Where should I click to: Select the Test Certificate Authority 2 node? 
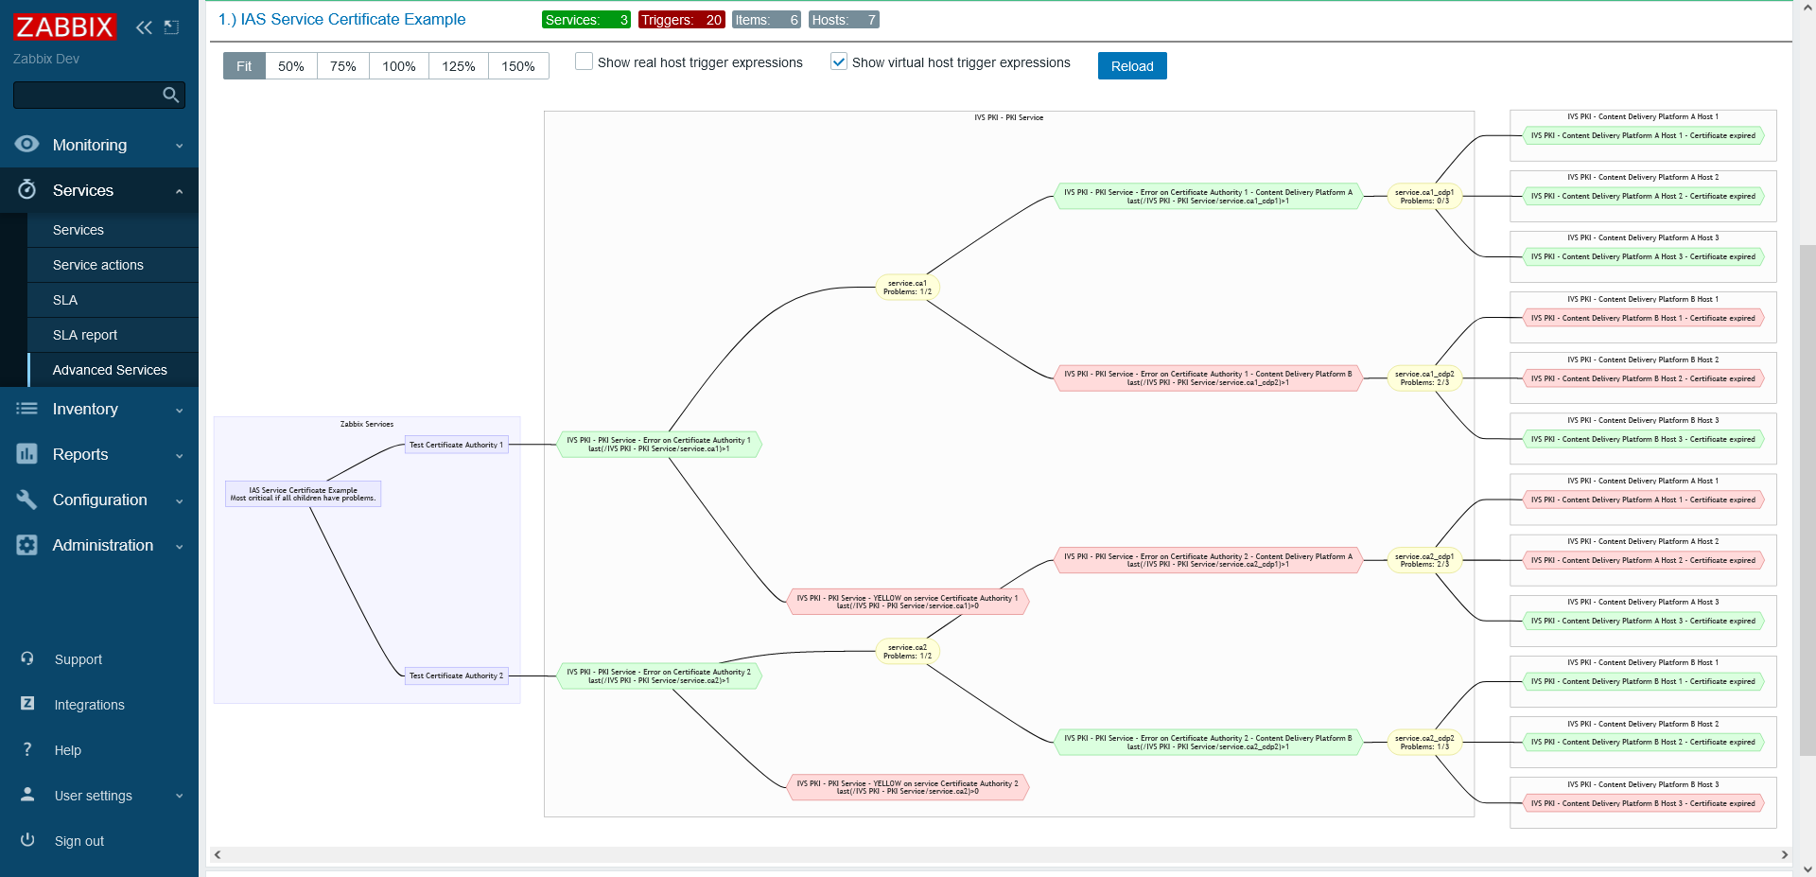[x=457, y=675]
